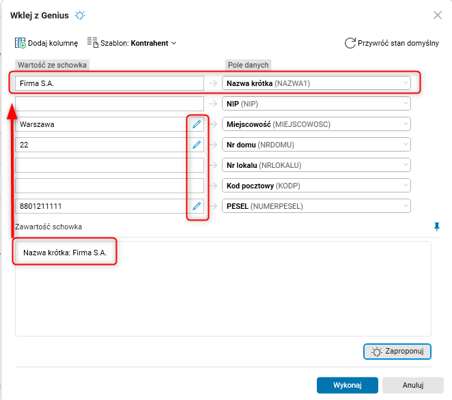Image resolution: width=452 pixels, height=400 pixels.
Task: Click the pencil icon beside 8801211111
Action: pos(197,205)
